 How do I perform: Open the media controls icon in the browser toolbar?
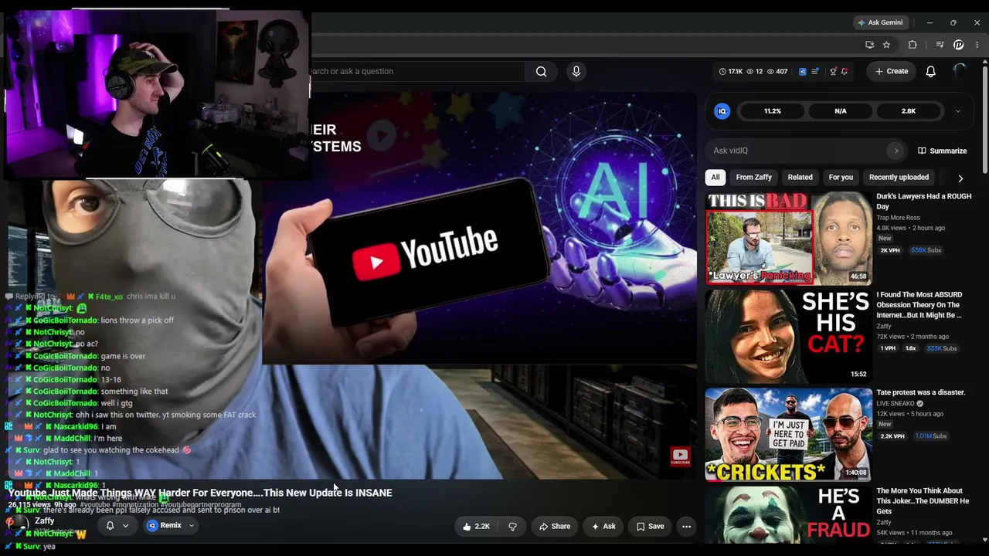point(940,45)
